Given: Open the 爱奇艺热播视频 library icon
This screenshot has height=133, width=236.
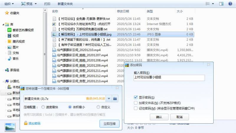Looking at the screenshot, I should point(10,30).
